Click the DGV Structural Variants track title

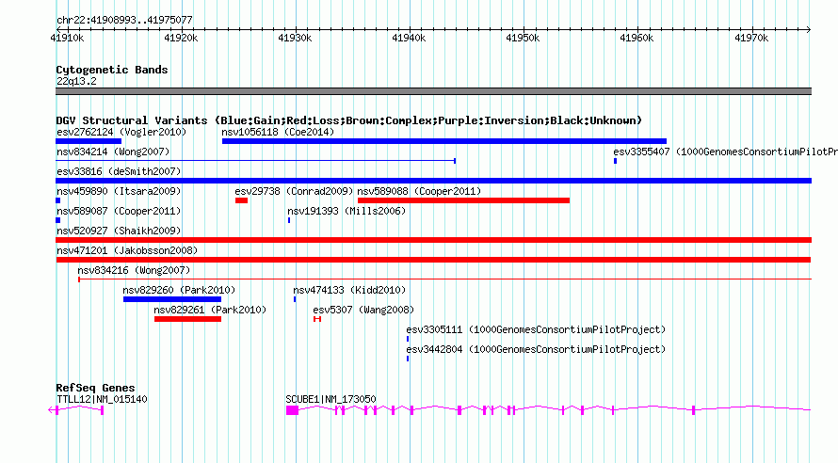tap(349, 120)
